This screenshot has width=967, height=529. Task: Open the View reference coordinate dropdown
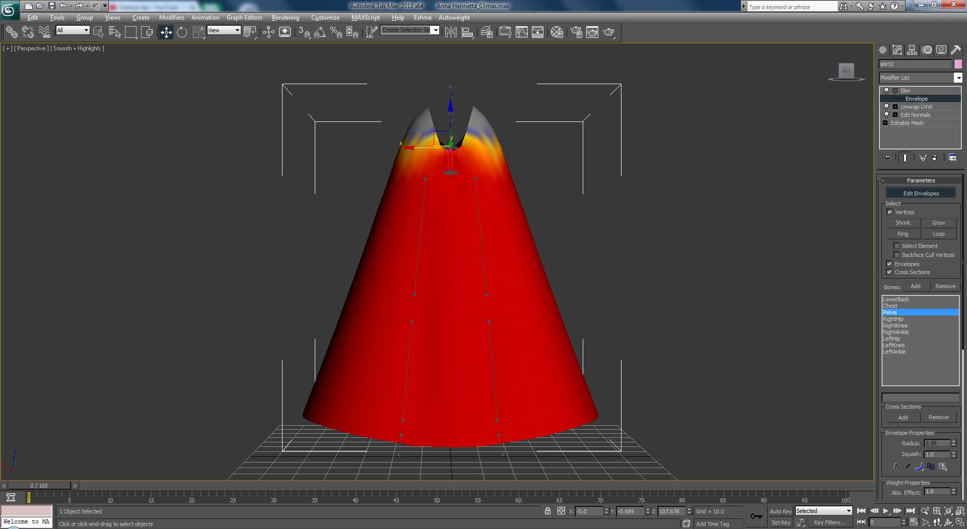[224, 30]
